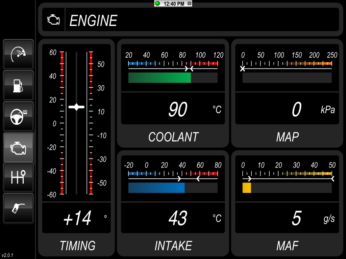346x259 pixels.
Task: Click the small gray square beside clock
Action: [x=189, y=3]
